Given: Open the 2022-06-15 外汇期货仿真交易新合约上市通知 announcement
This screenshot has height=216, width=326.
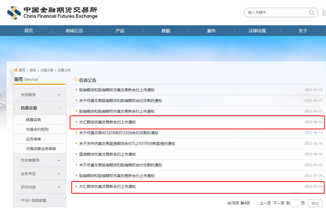Looking at the screenshot, I should click(108, 122).
